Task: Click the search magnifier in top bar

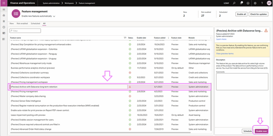Action: click(x=234, y=3)
